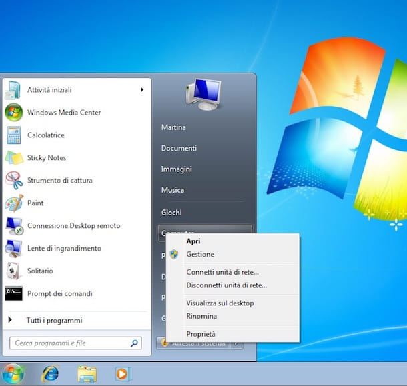Click Lente di ingrandimento label
This screenshot has height=386, width=407.
pyautogui.click(x=64, y=248)
